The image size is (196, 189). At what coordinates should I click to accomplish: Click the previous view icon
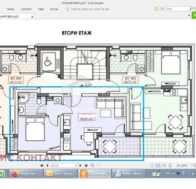click(92, 165)
